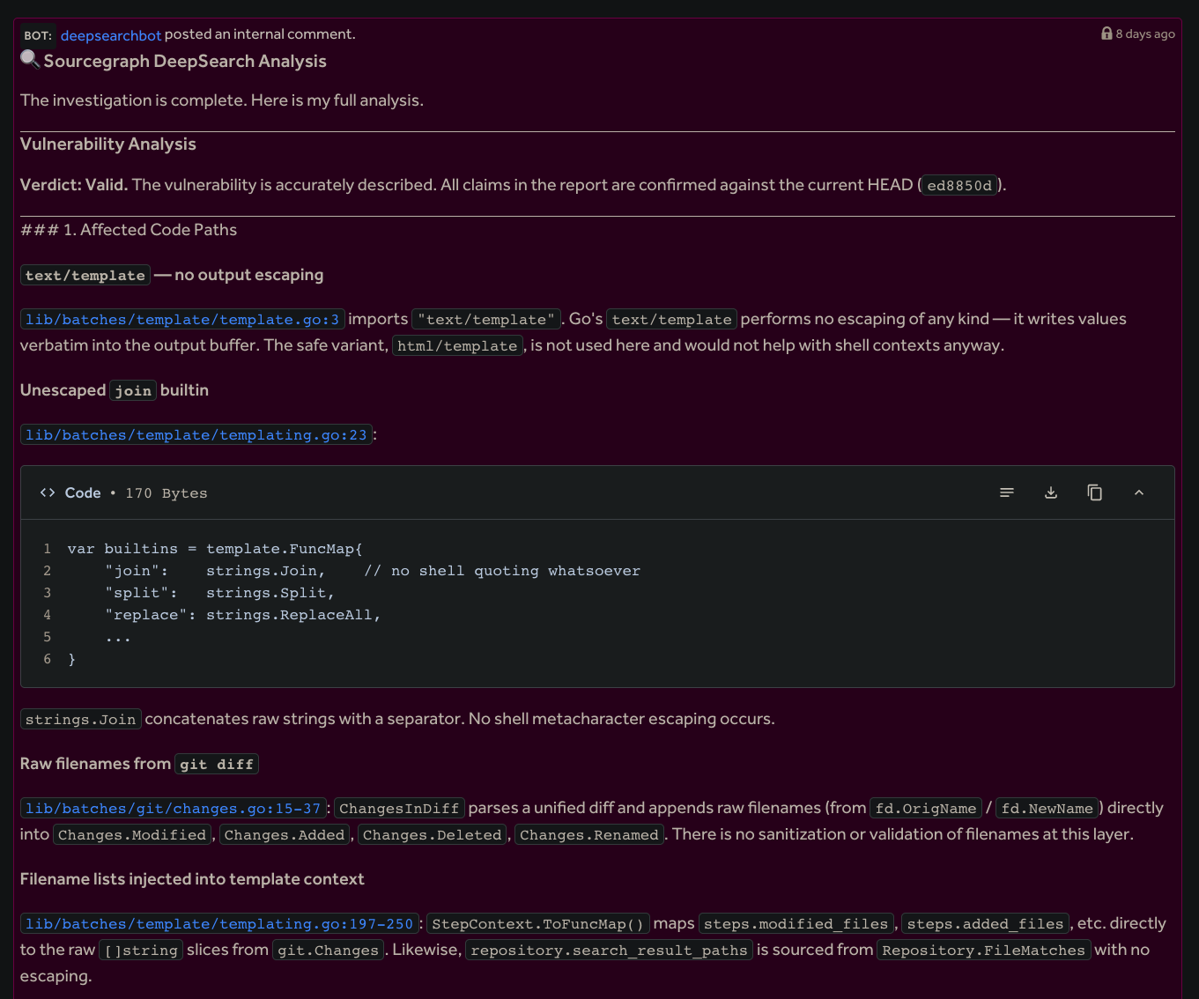
Task: Click the '8 days ago' timestamp
Action: 1145,33
